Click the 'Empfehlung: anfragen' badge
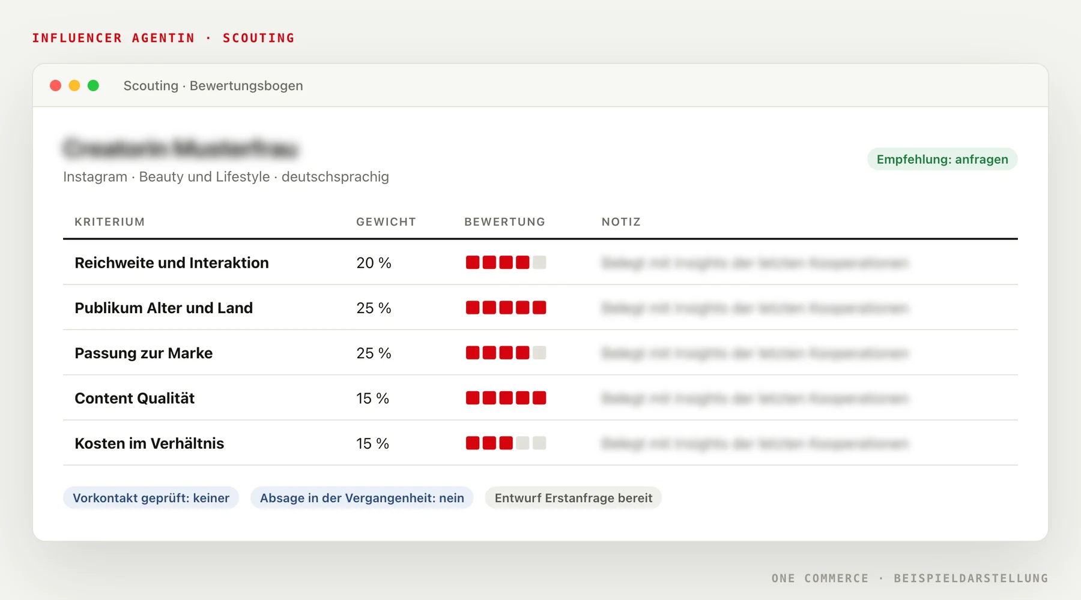Viewport: 1081px width, 600px height. pyautogui.click(x=942, y=160)
